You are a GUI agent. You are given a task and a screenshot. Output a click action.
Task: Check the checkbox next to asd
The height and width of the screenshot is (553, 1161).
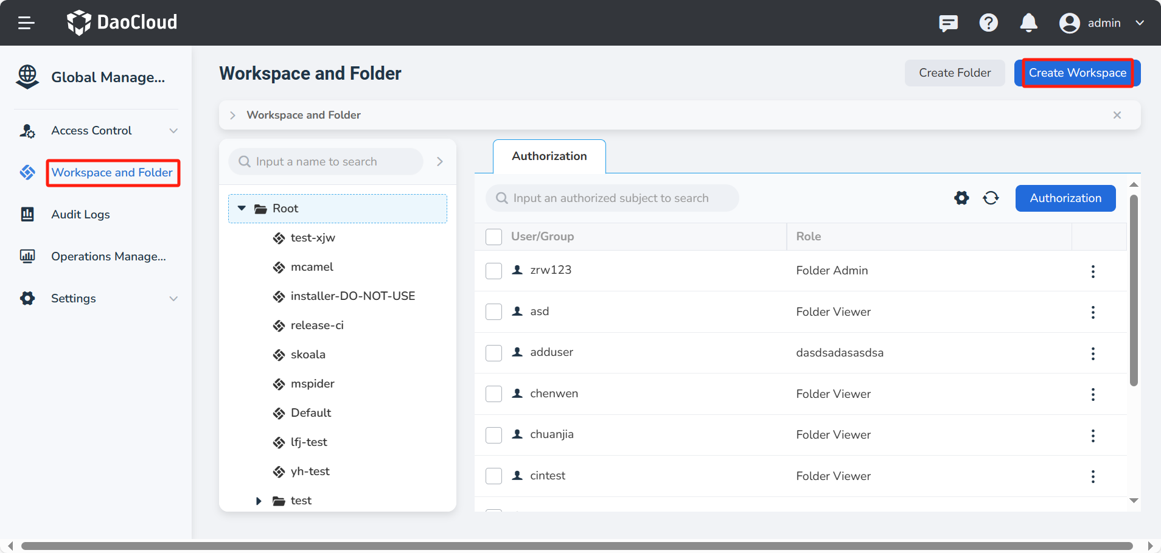tap(493, 311)
